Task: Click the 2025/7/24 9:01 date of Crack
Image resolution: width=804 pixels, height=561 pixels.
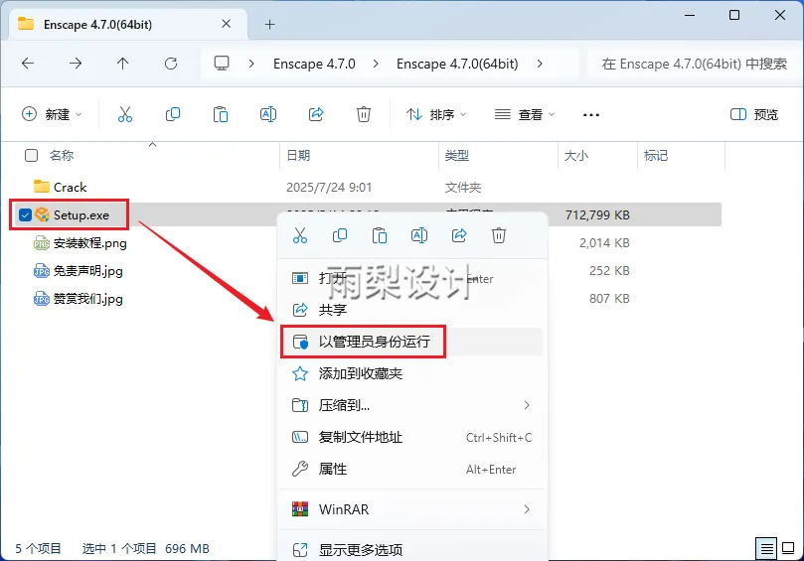Action: 329,187
